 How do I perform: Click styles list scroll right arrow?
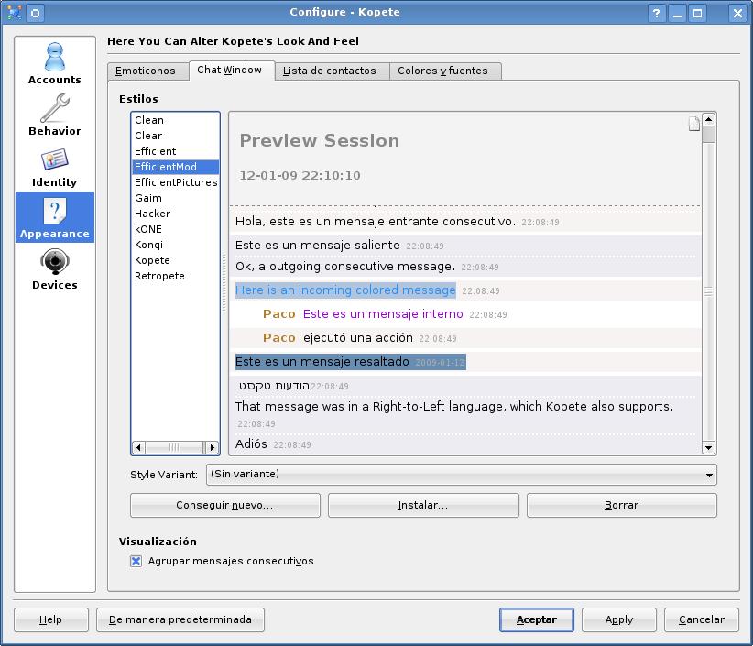point(213,448)
